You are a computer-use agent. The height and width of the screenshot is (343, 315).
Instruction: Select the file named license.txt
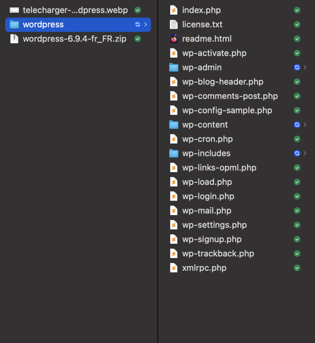tap(202, 24)
